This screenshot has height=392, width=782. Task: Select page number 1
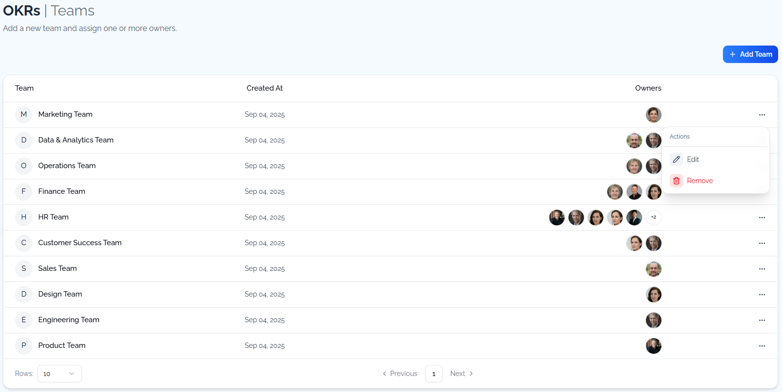click(433, 374)
